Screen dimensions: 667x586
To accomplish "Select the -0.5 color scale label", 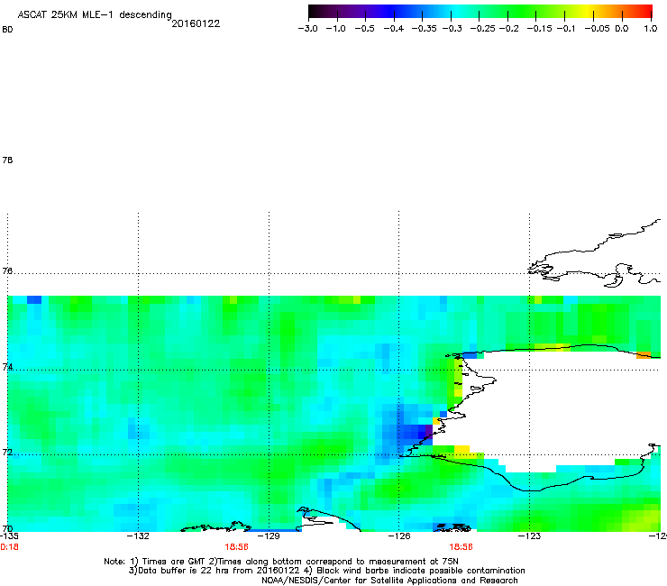I will [x=364, y=29].
